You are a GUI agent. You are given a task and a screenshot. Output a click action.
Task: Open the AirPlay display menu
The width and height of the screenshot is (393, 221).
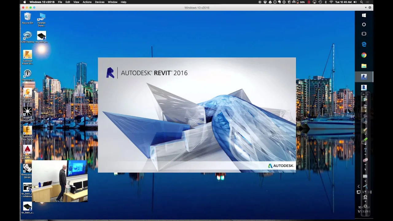(x=314, y=2)
